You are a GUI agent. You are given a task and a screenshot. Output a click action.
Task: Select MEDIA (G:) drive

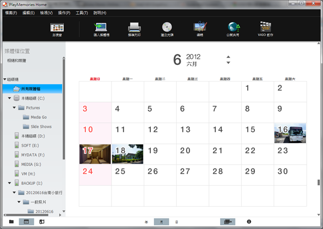(31, 164)
